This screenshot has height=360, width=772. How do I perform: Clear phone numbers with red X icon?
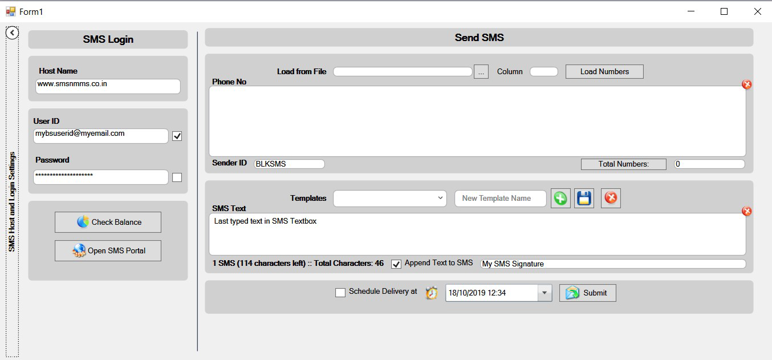(x=746, y=84)
